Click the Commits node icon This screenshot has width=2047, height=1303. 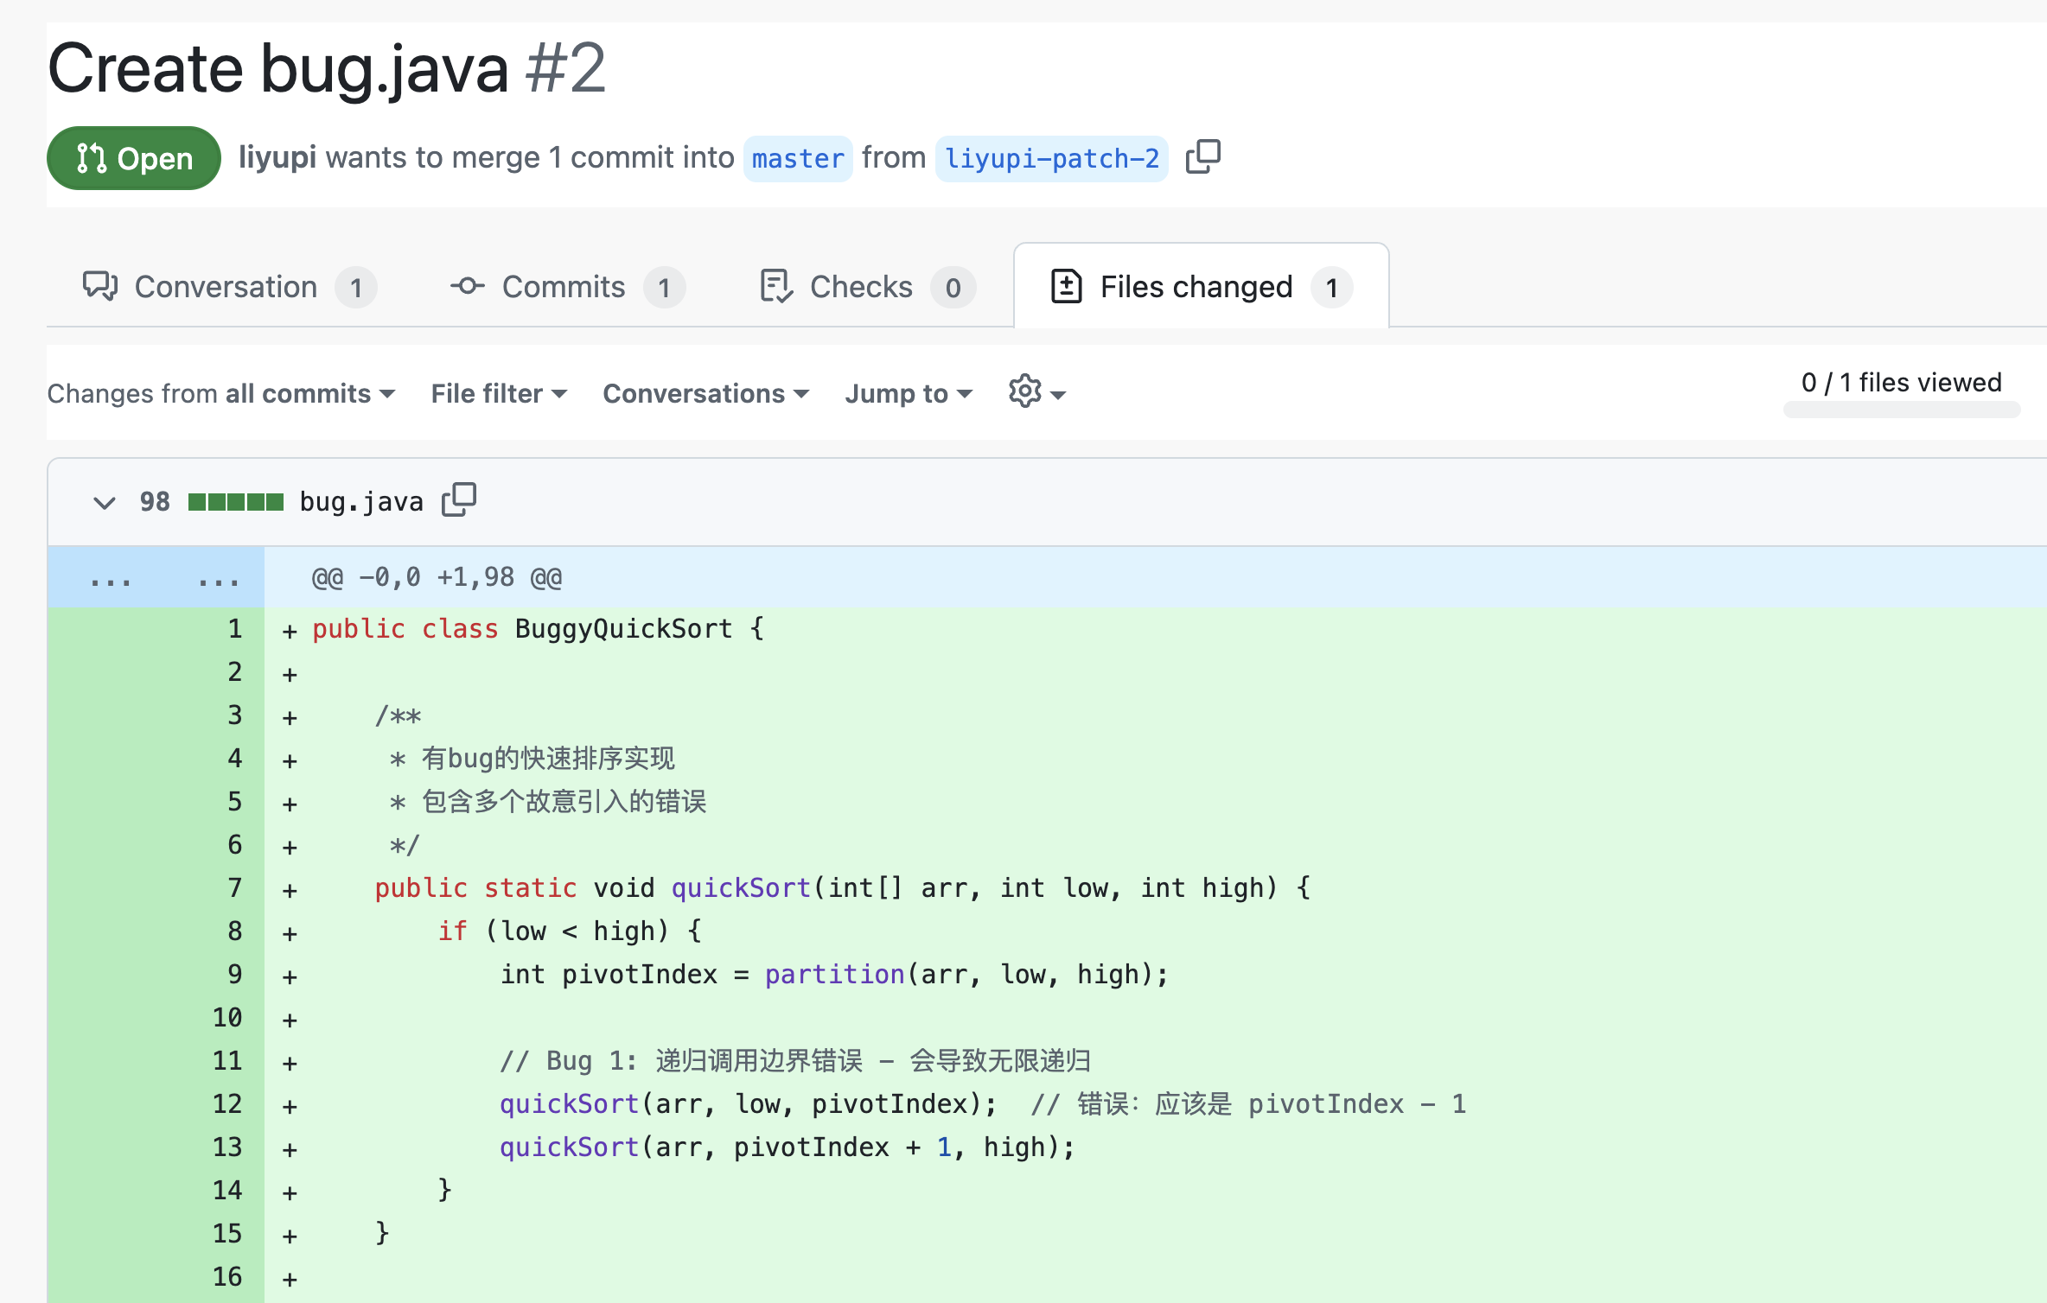pos(467,286)
